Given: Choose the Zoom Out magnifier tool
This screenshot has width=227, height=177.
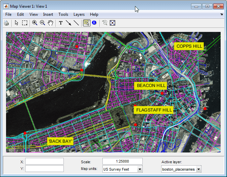Looking at the screenshot, I should pos(43,23).
